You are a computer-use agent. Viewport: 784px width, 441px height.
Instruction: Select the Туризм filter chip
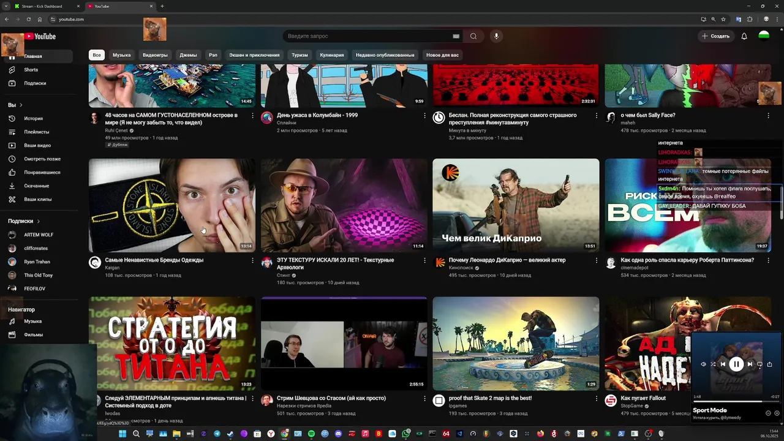[300, 55]
